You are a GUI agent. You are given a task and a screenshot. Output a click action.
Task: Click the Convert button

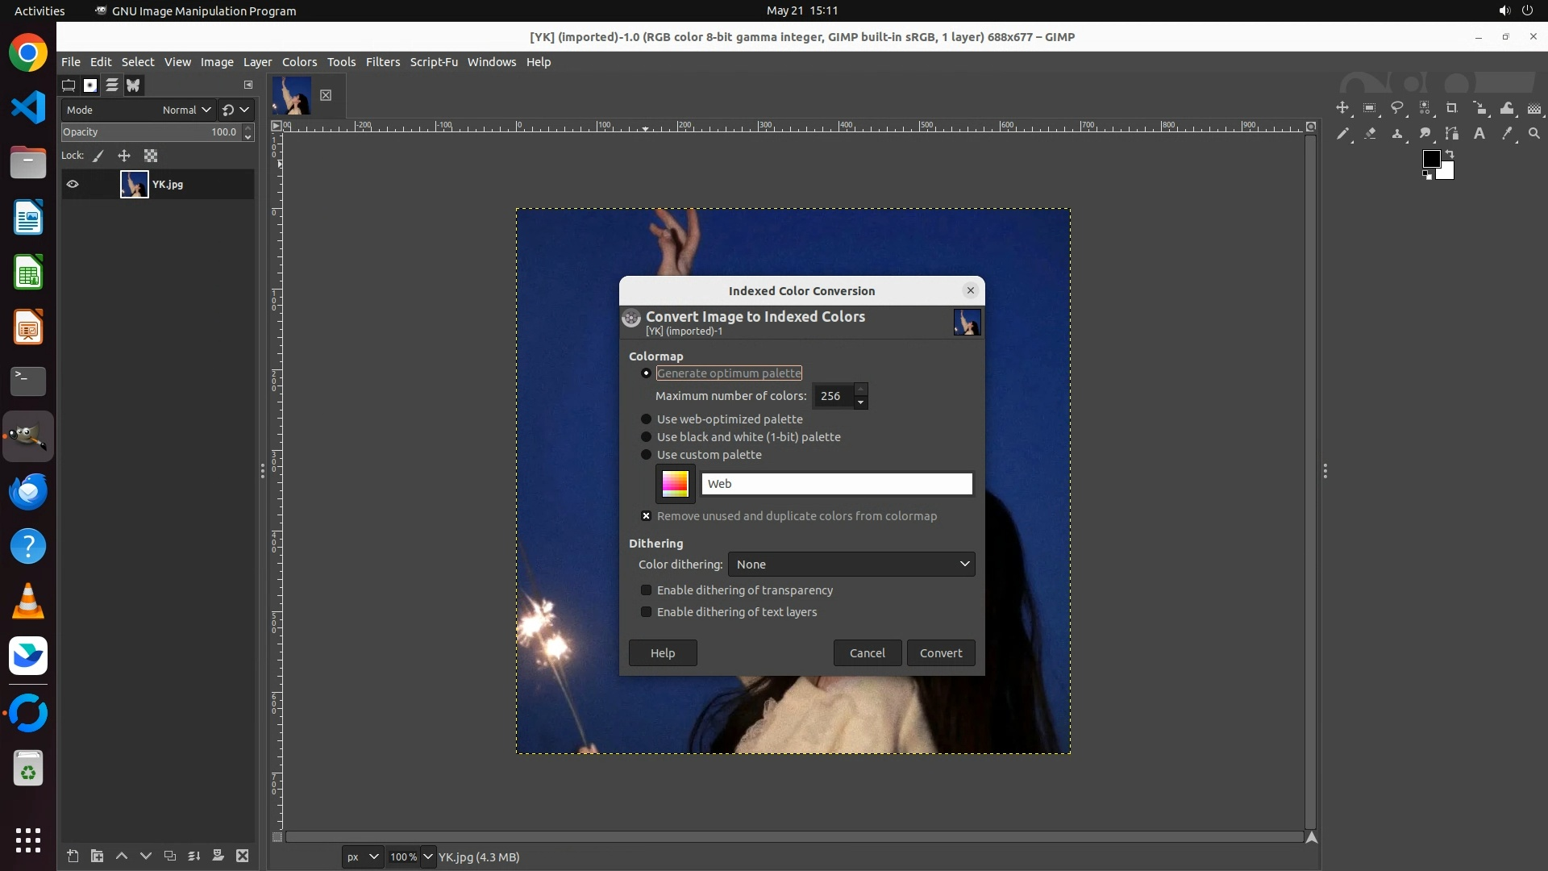click(x=940, y=653)
